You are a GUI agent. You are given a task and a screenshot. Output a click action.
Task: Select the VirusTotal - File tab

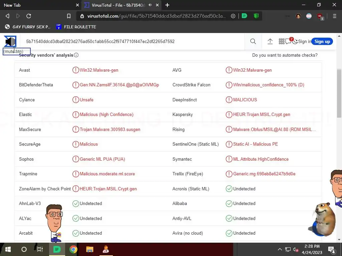point(121,5)
